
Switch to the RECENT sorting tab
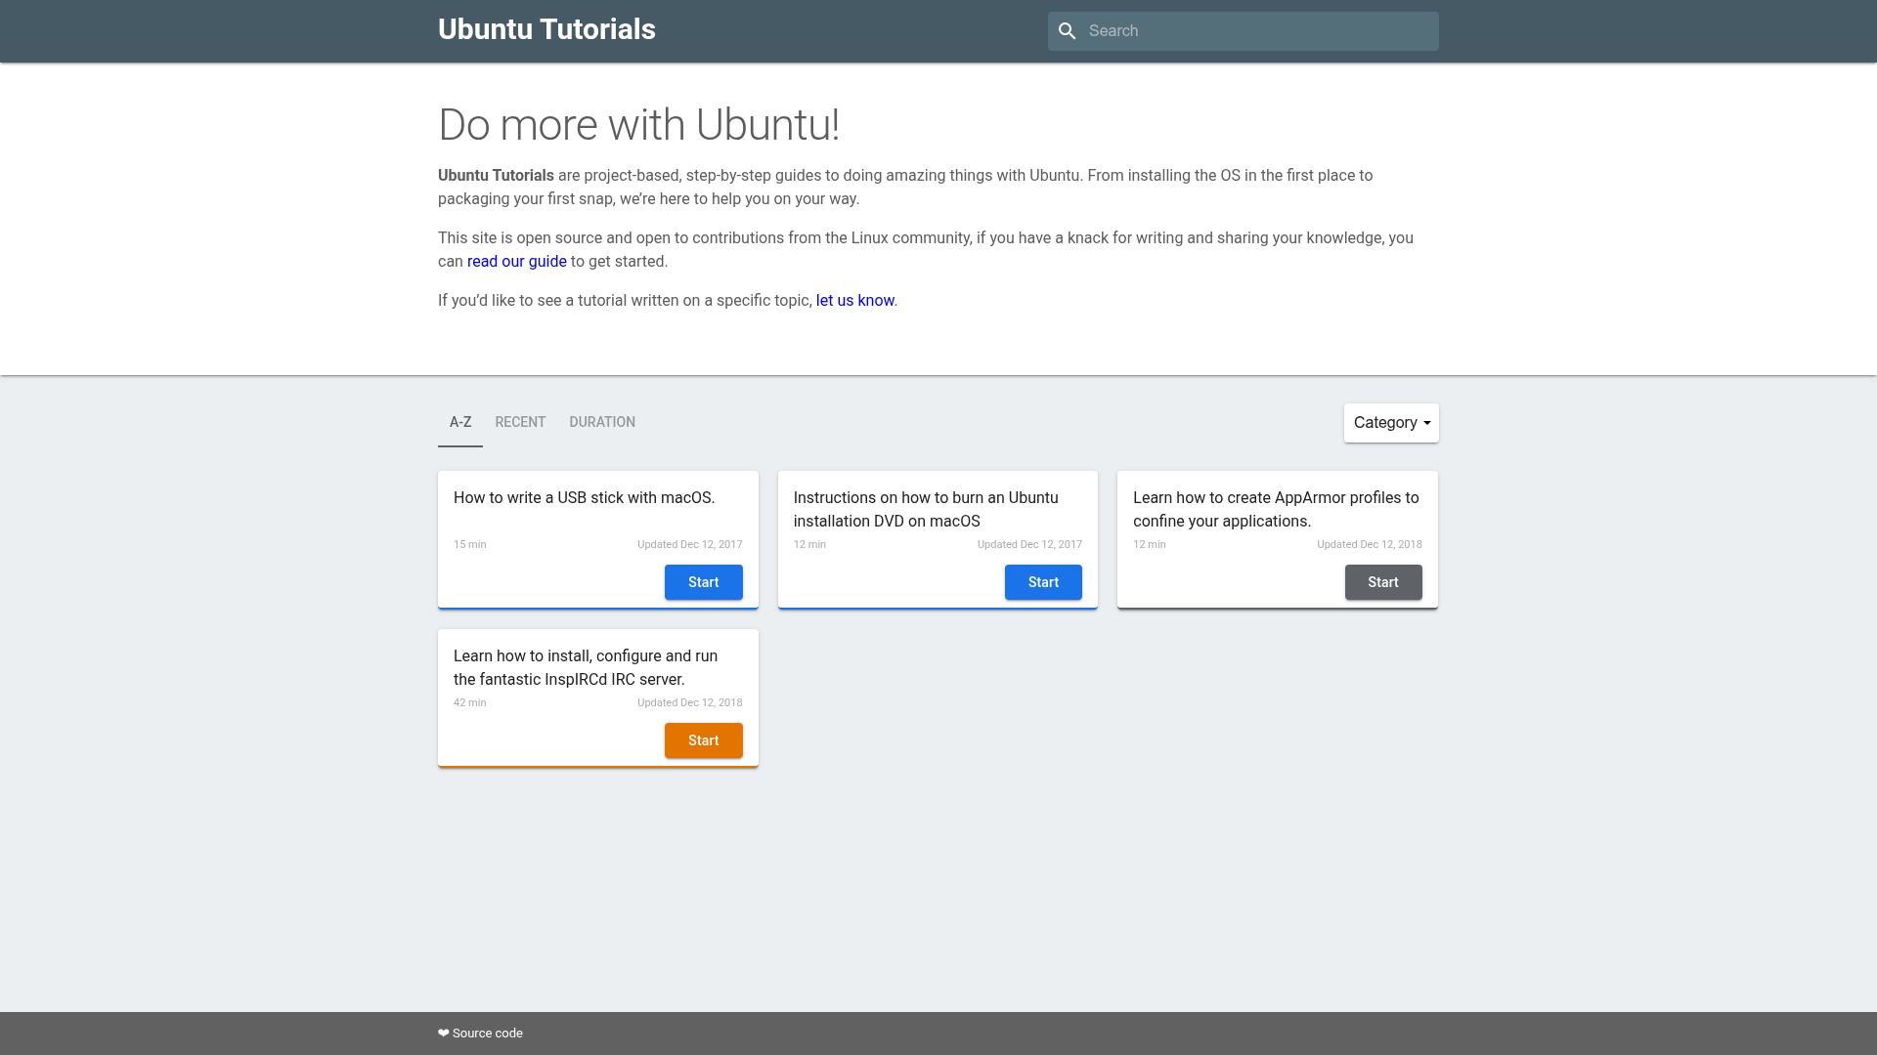(520, 422)
